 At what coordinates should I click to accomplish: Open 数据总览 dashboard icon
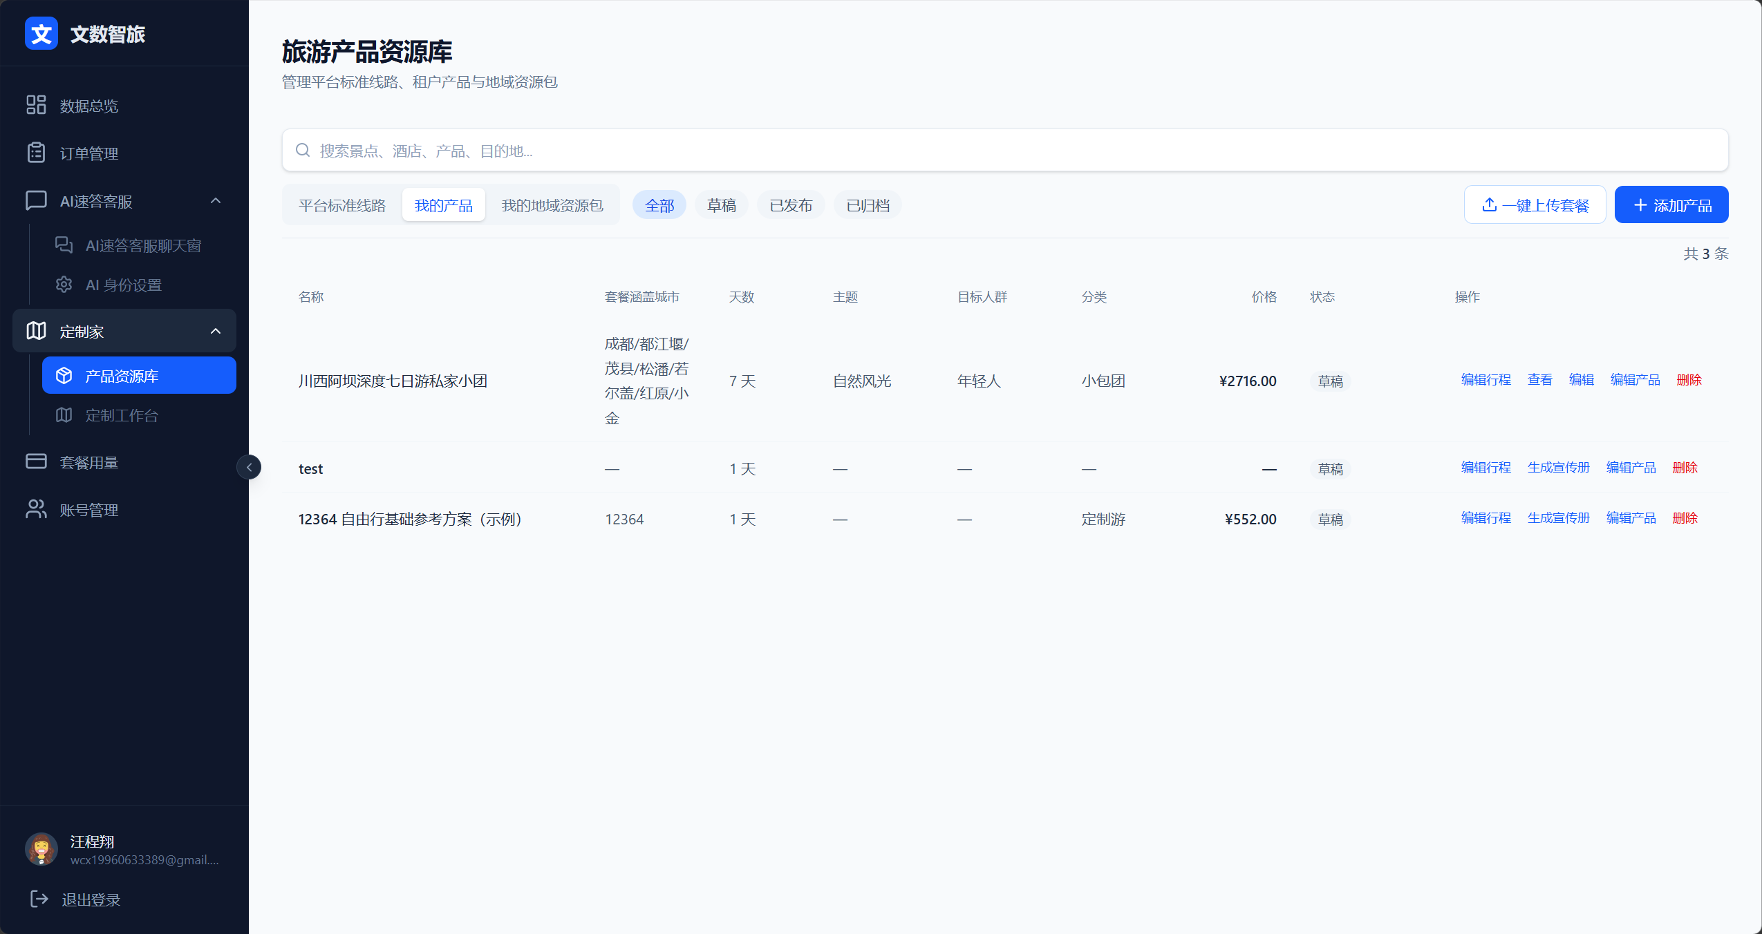coord(36,105)
